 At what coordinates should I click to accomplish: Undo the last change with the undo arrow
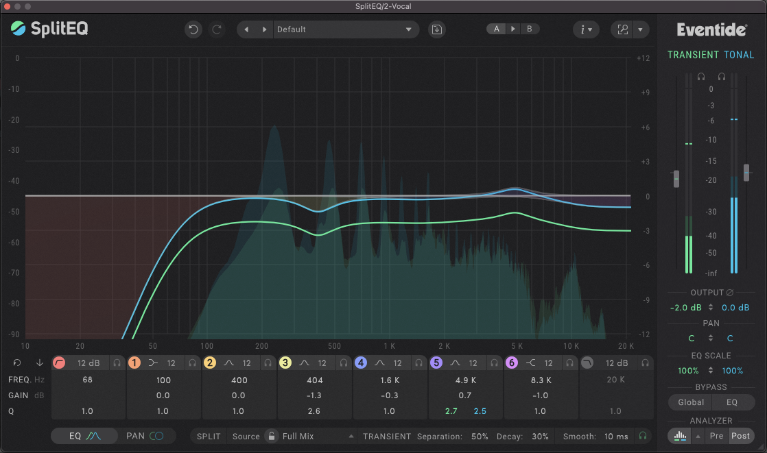pos(193,29)
